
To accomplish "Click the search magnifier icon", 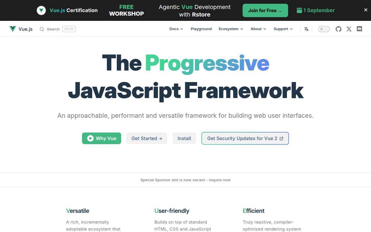I will tap(42, 29).
